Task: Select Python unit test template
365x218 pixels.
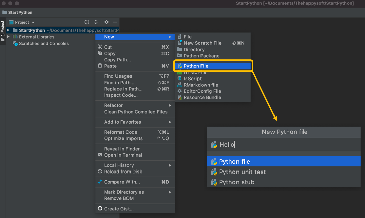Action: 284,172
